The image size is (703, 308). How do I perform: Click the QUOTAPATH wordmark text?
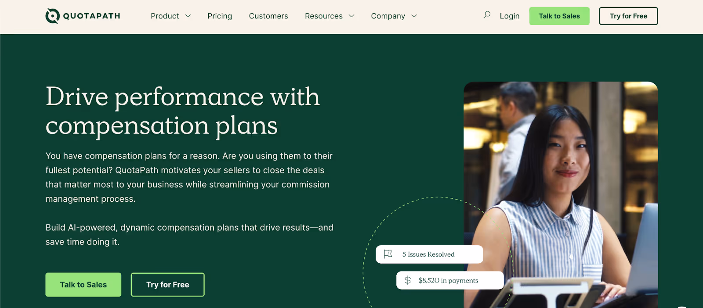pyautogui.click(x=92, y=16)
